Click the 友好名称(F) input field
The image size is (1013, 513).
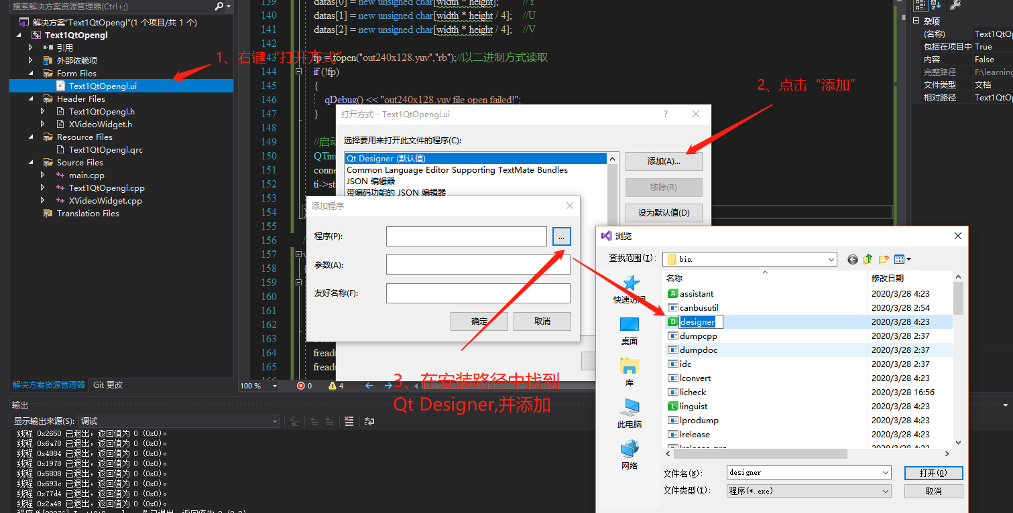pyautogui.click(x=478, y=293)
